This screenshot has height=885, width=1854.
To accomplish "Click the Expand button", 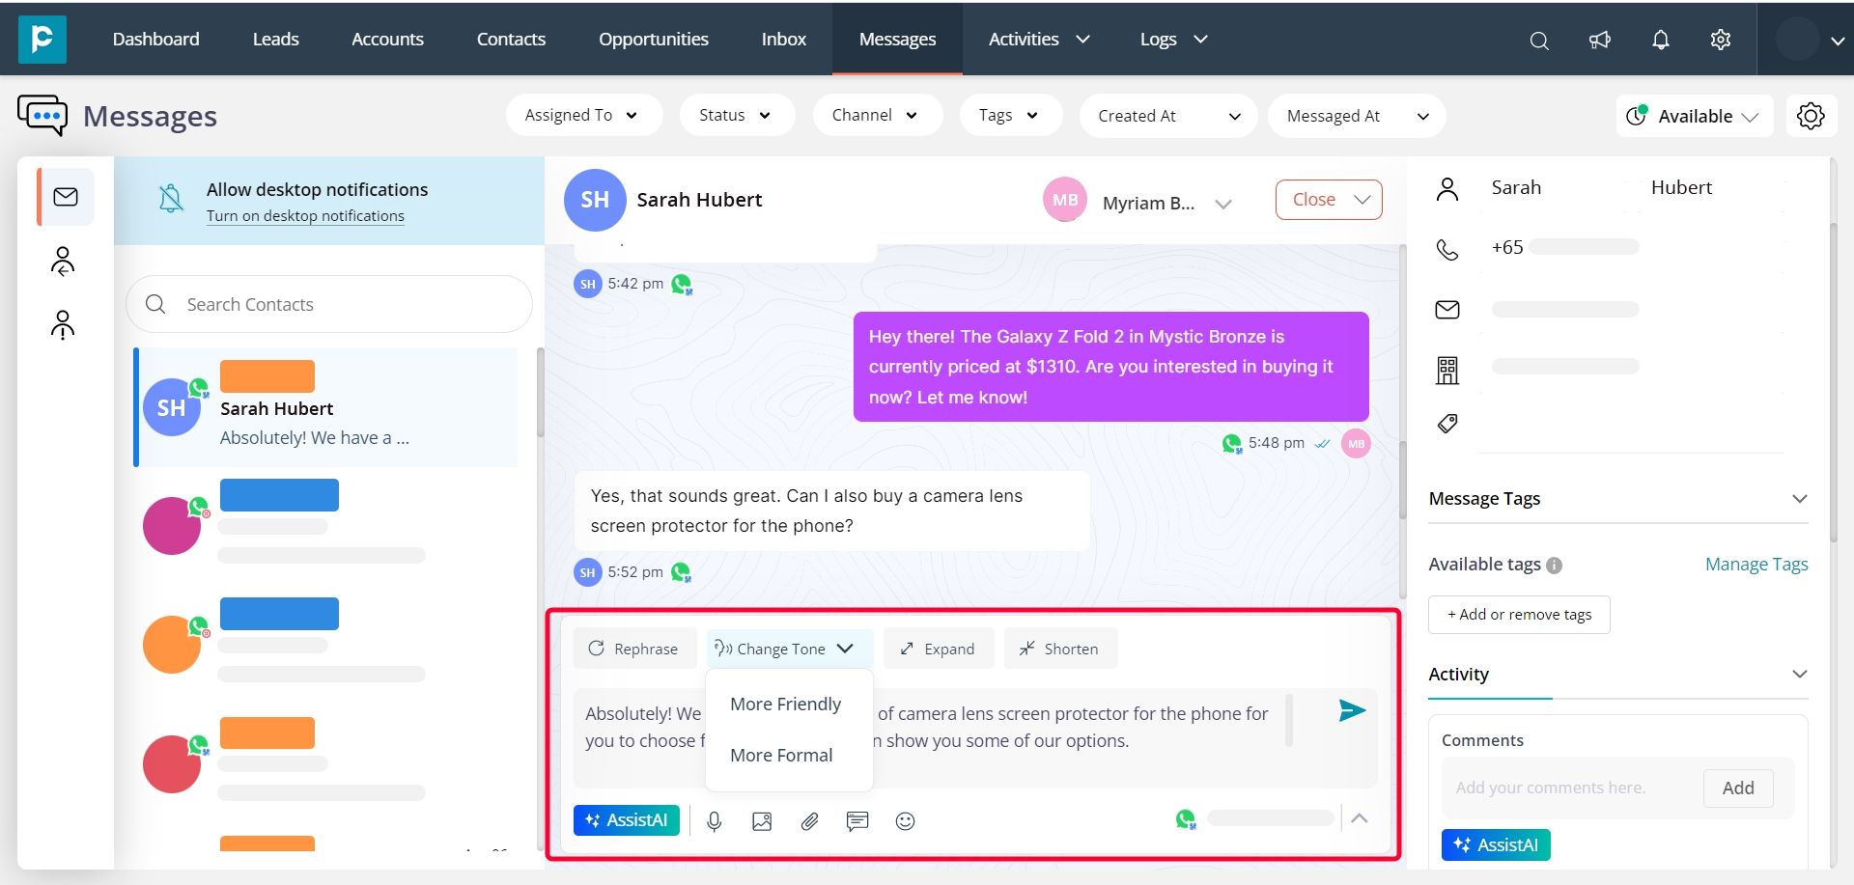I will [x=939, y=649].
